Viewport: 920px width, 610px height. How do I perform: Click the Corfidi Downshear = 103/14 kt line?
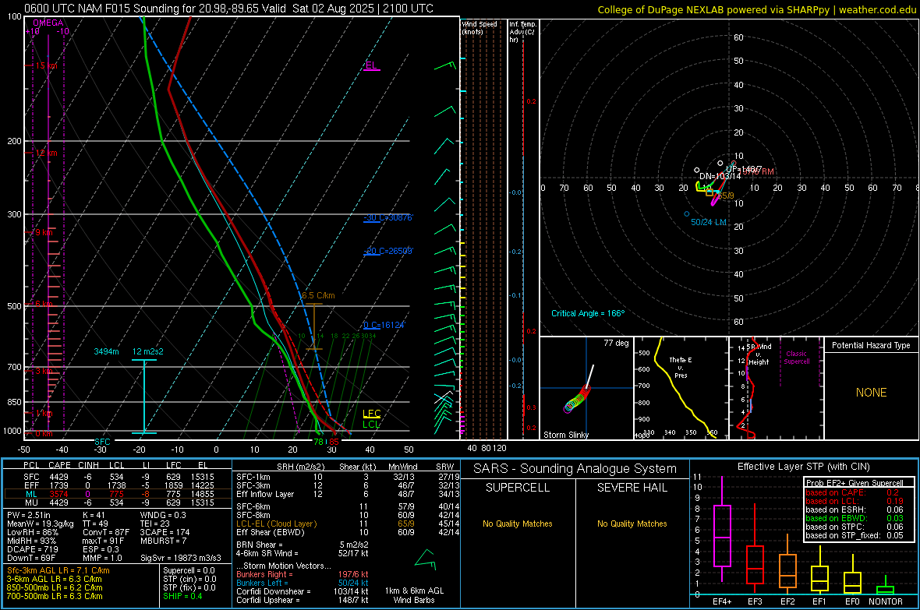click(303, 591)
